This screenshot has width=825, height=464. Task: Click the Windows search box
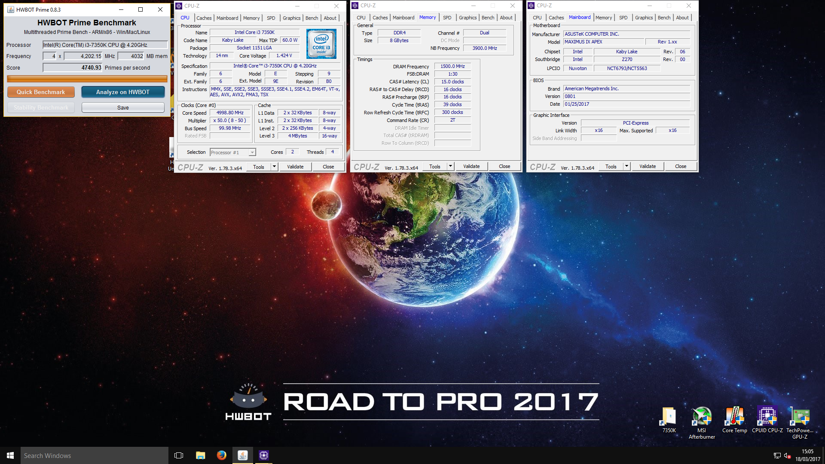[x=95, y=455]
